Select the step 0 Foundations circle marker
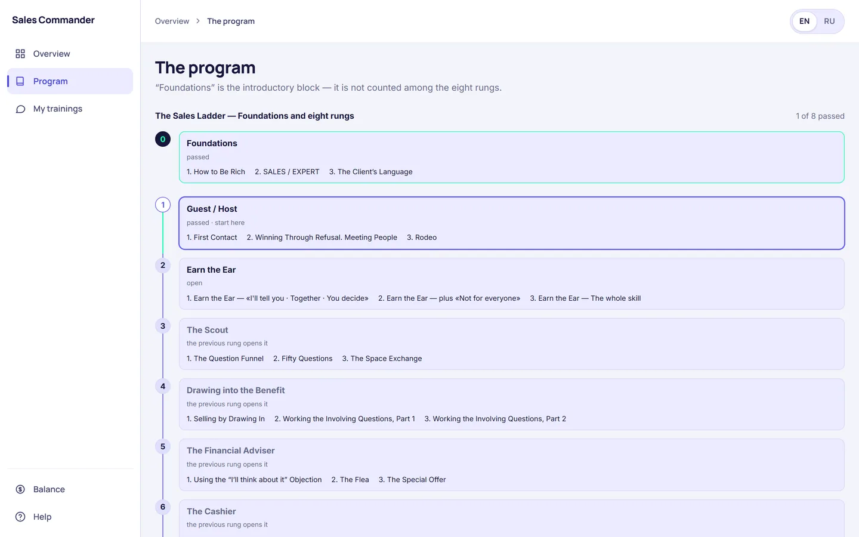The width and height of the screenshot is (859, 537). pos(163,139)
